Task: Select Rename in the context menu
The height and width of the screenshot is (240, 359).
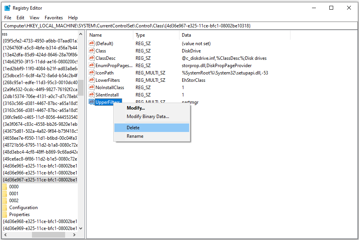Action: tap(135, 136)
